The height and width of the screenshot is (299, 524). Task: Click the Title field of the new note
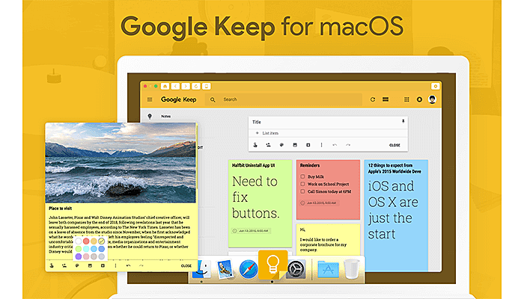257,122
